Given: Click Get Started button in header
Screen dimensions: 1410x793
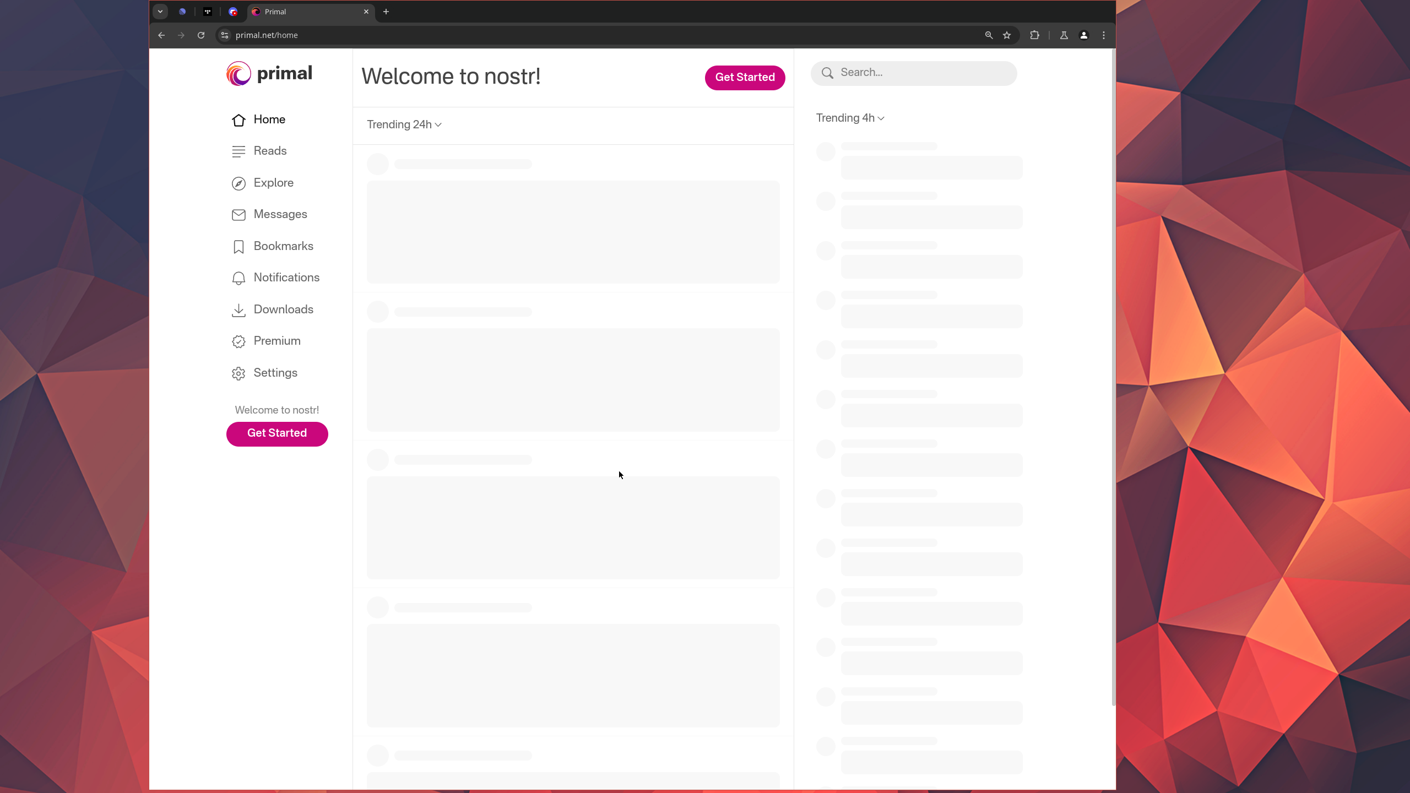Looking at the screenshot, I should 745,78.
